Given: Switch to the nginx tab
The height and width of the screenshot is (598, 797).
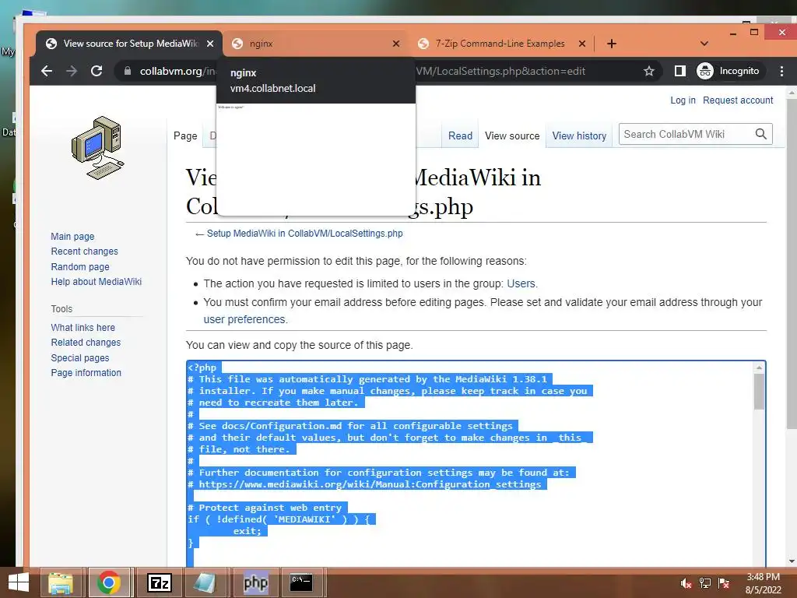Looking at the screenshot, I should point(315,44).
